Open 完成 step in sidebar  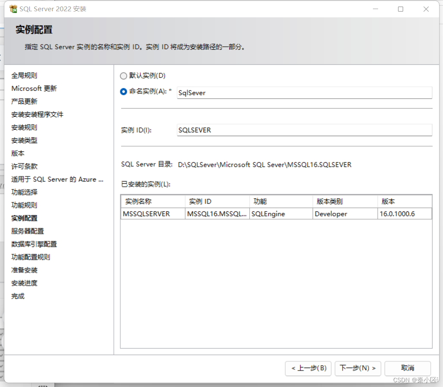pos(18,296)
